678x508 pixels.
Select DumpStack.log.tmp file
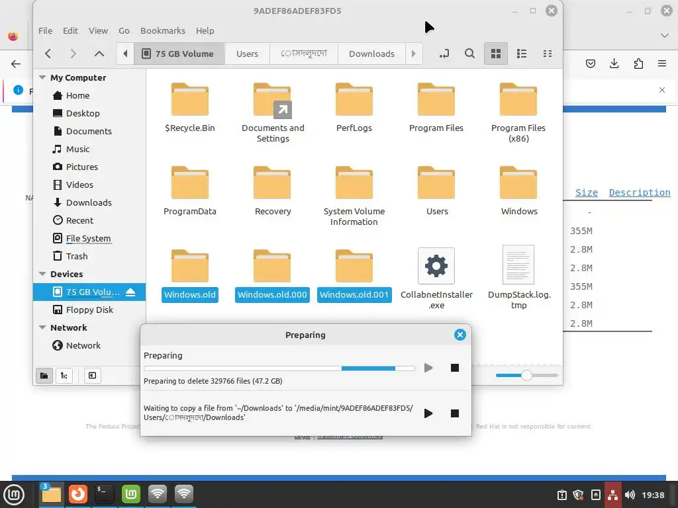pos(518,278)
